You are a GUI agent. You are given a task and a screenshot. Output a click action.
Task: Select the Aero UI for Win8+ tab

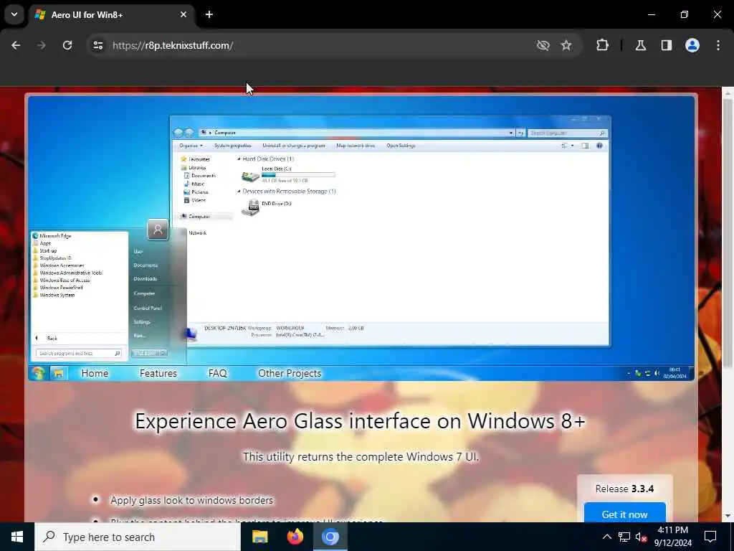coord(111,15)
